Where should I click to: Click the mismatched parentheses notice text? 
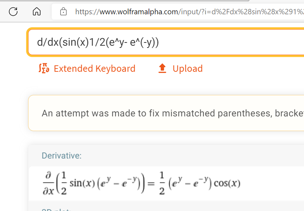pos(173,113)
